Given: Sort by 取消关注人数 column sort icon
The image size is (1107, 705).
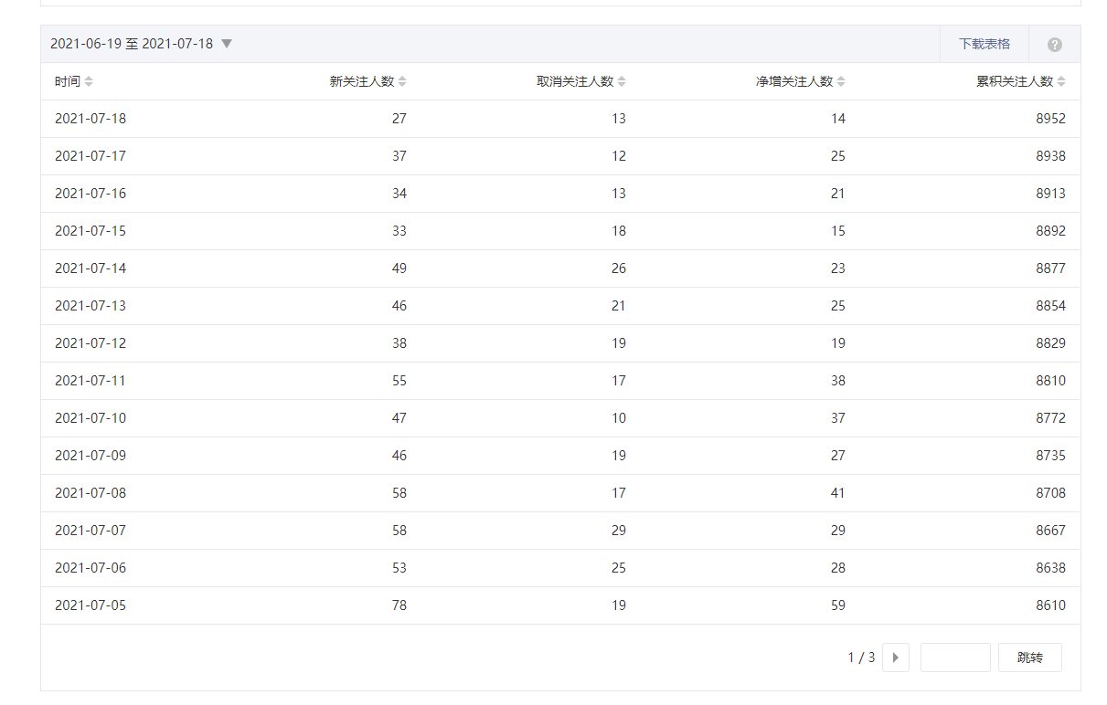Looking at the screenshot, I should point(622,81).
